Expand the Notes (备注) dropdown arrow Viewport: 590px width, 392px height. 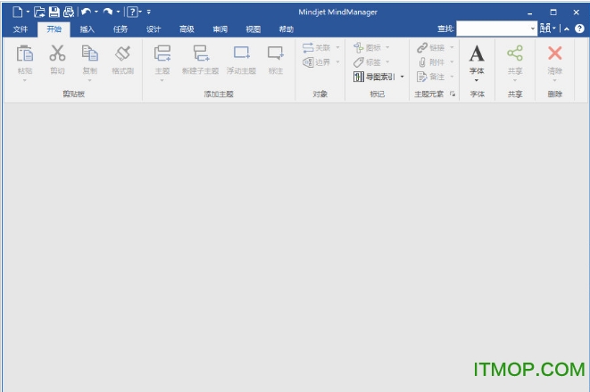click(x=452, y=77)
